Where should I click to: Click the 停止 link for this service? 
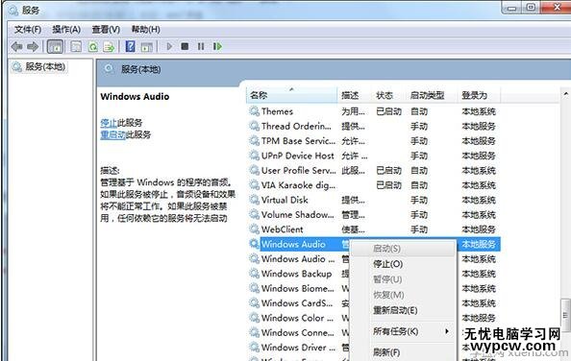click(109, 123)
